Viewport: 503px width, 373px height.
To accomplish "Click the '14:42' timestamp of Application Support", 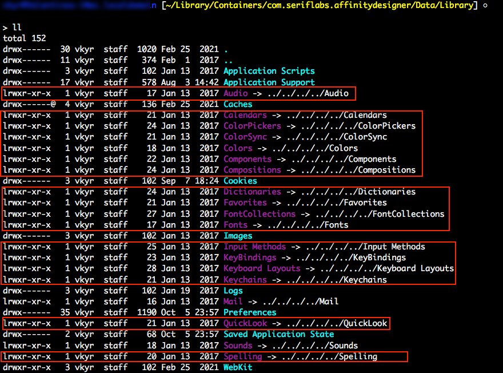I will [207, 82].
